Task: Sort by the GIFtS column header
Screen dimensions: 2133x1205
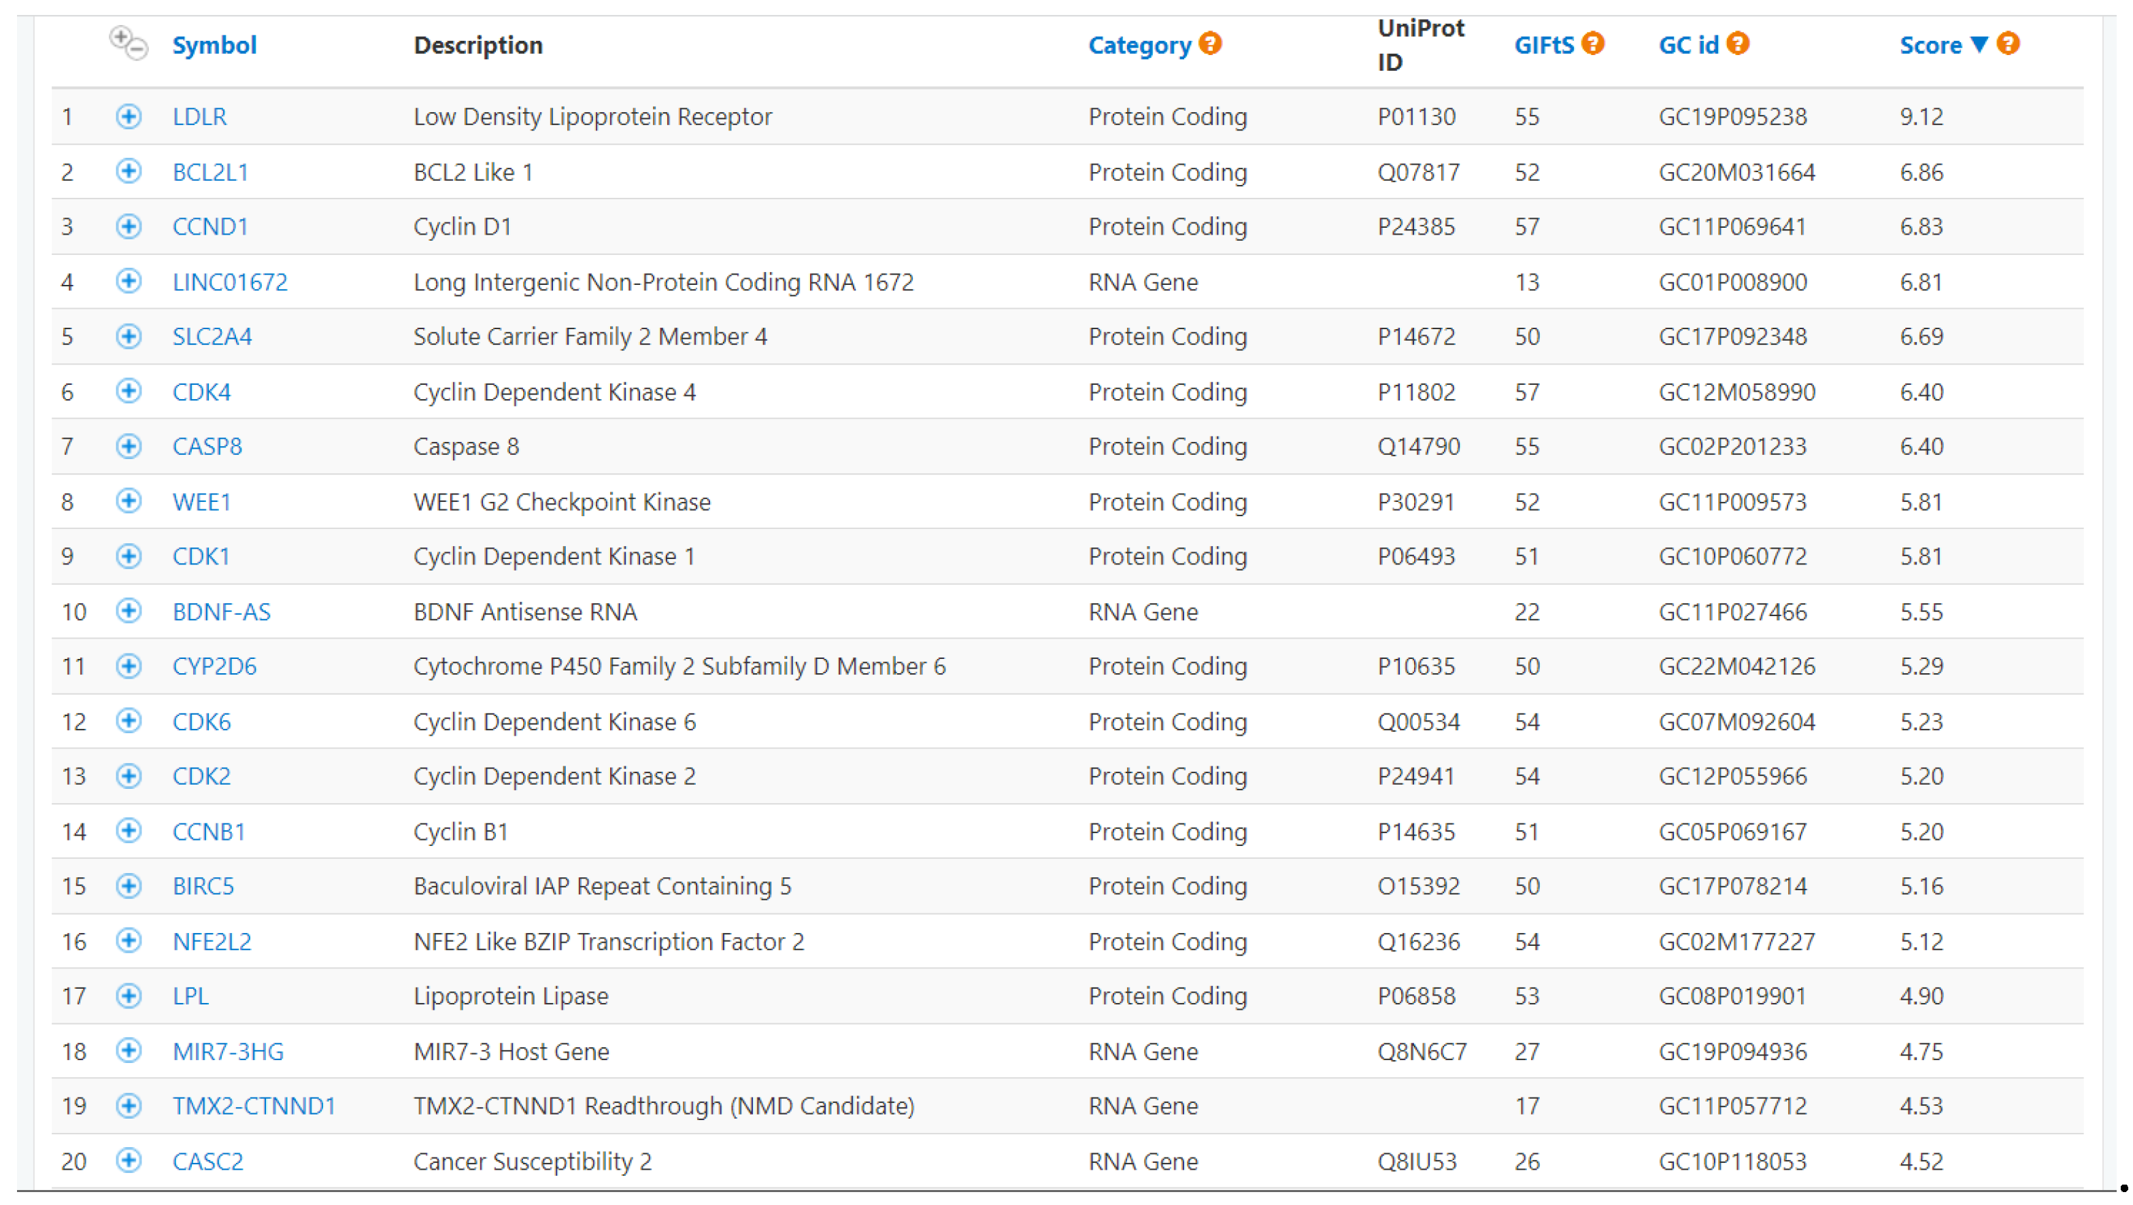Action: [x=1543, y=45]
